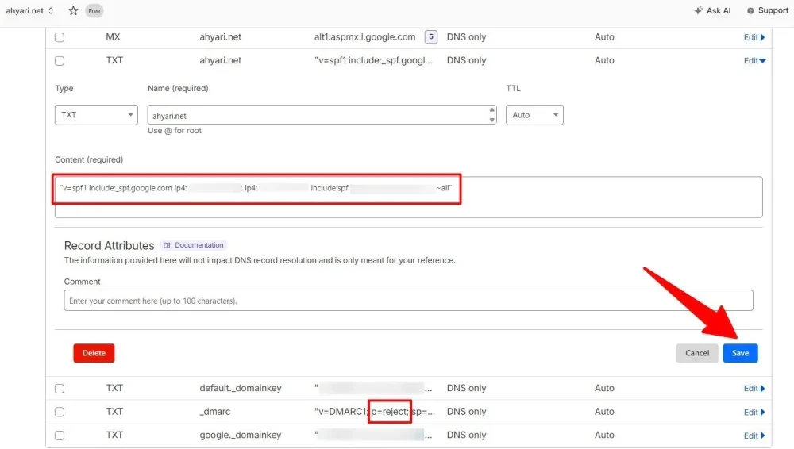Click the google._domainkey record name
Image resolution: width=794 pixels, height=449 pixels.
click(240, 435)
